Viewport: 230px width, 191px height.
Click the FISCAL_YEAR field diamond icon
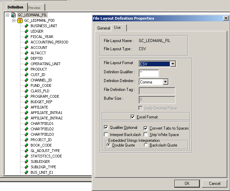tap(26, 37)
